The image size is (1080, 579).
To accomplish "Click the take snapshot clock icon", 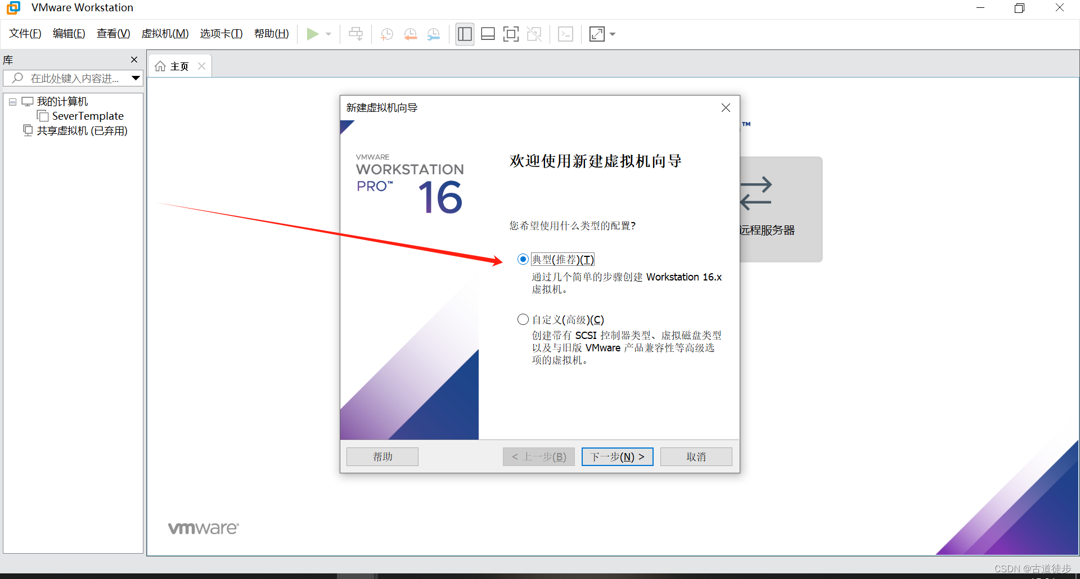I will (x=387, y=34).
